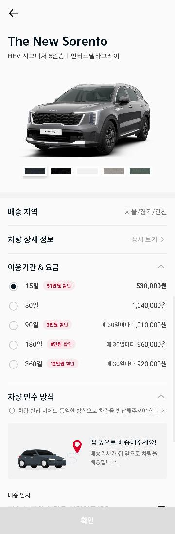Collapse the 이용기간 & 요금 section

tap(161, 267)
